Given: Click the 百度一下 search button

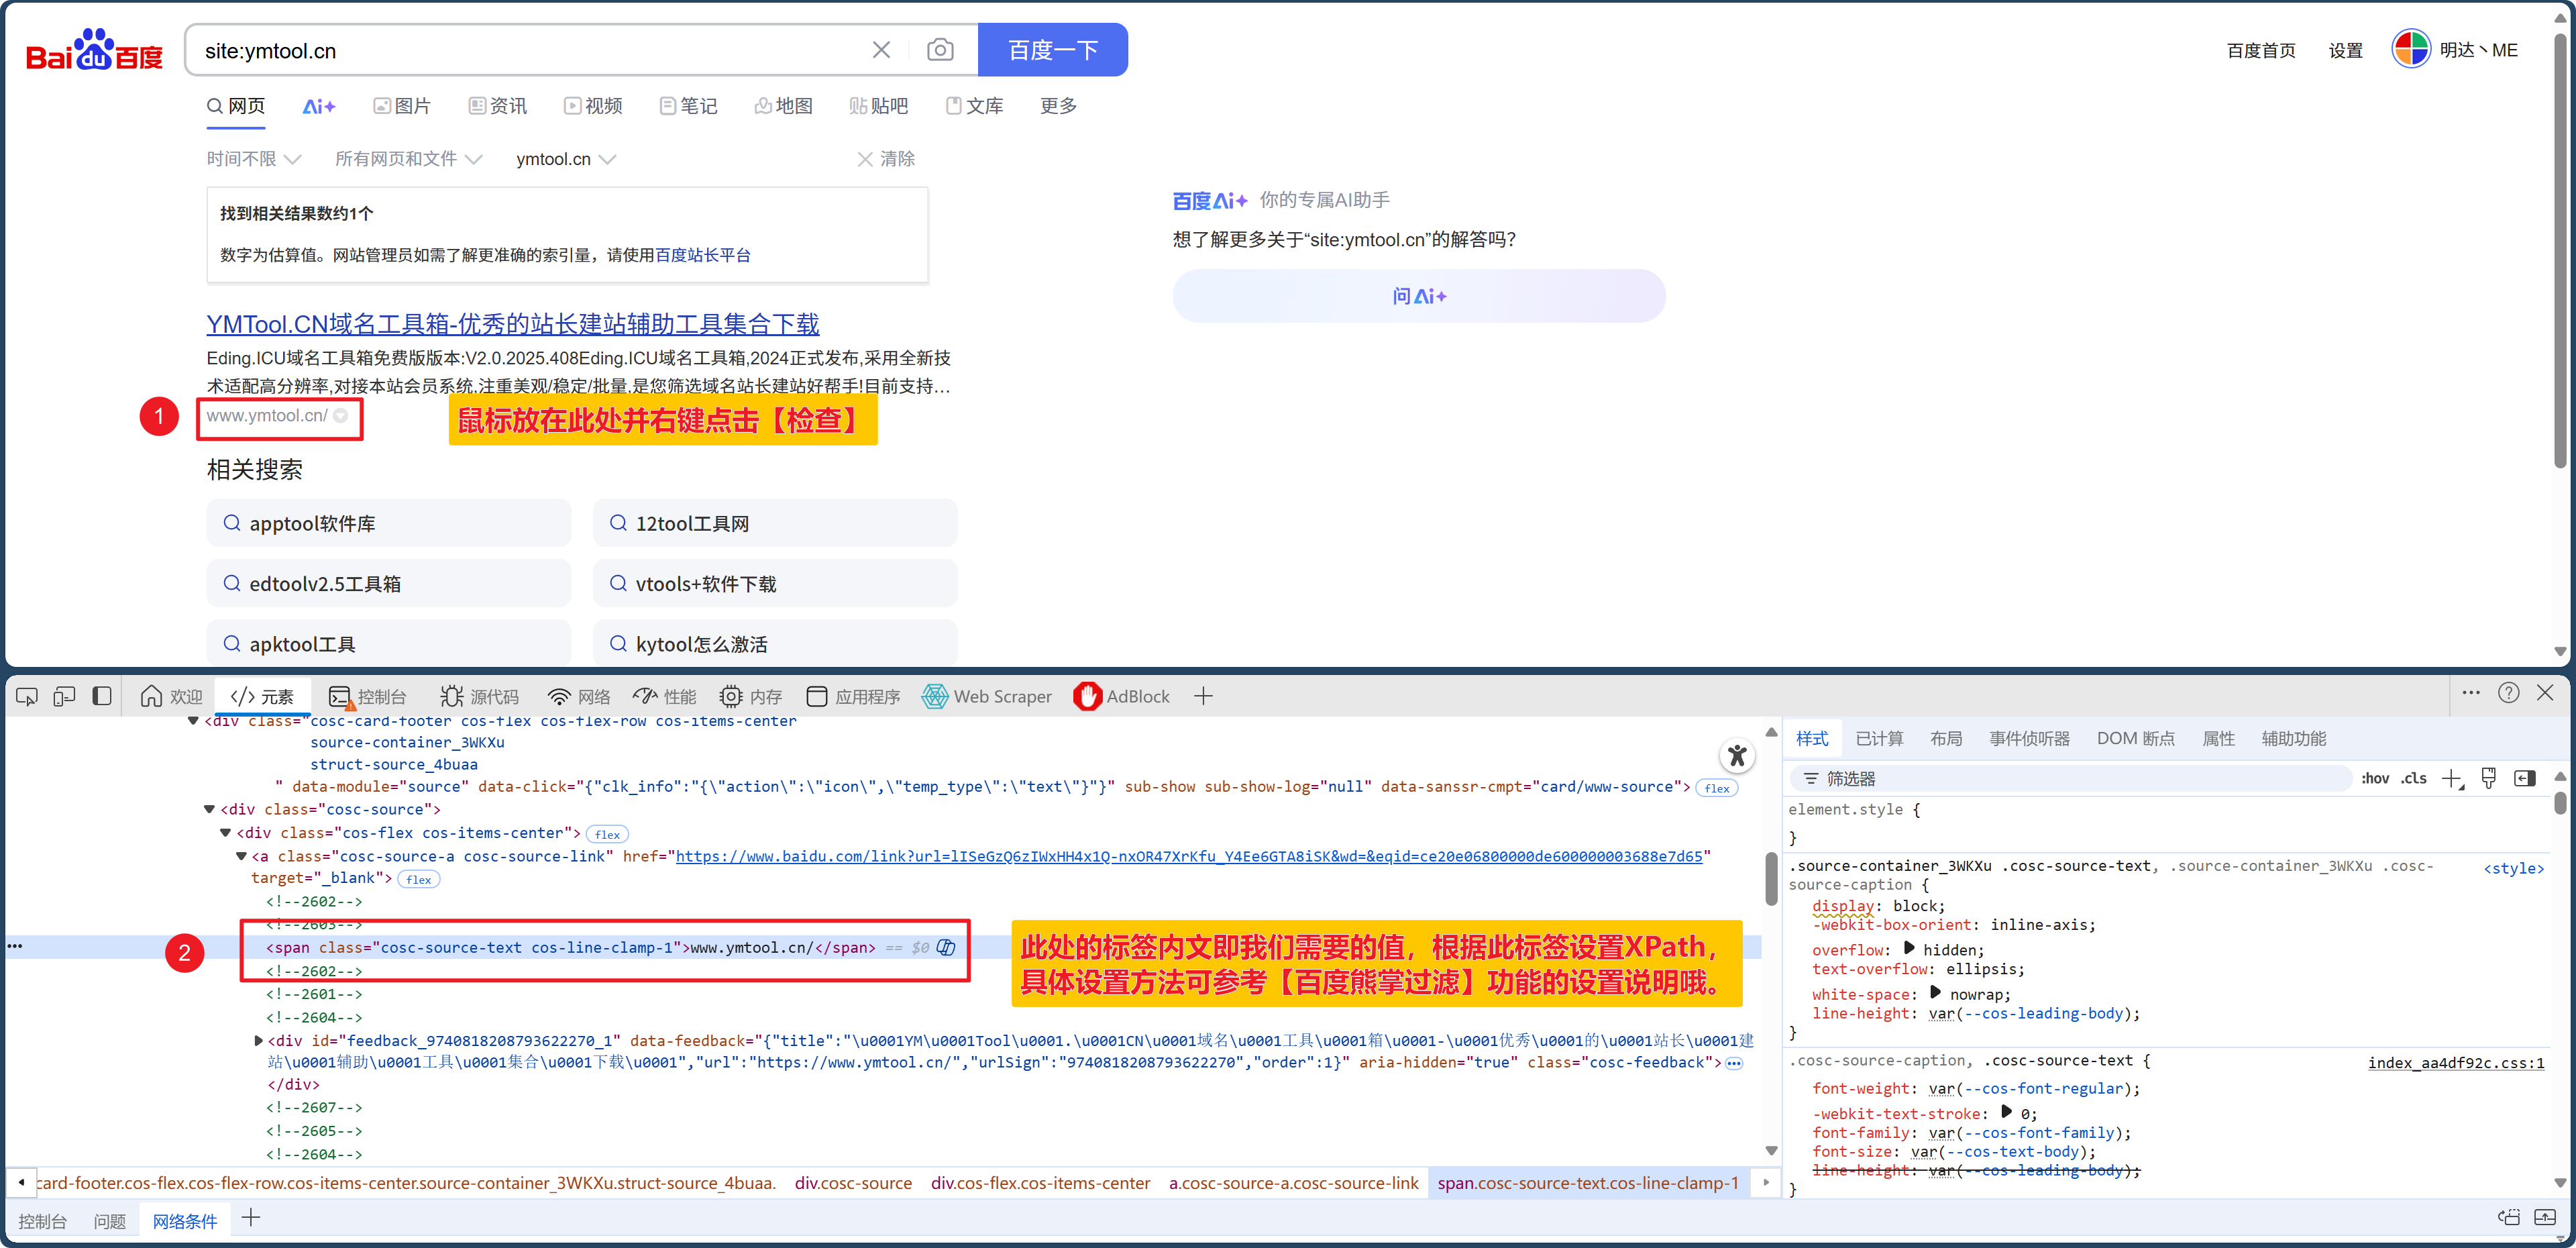Looking at the screenshot, I should pos(1053,50).
